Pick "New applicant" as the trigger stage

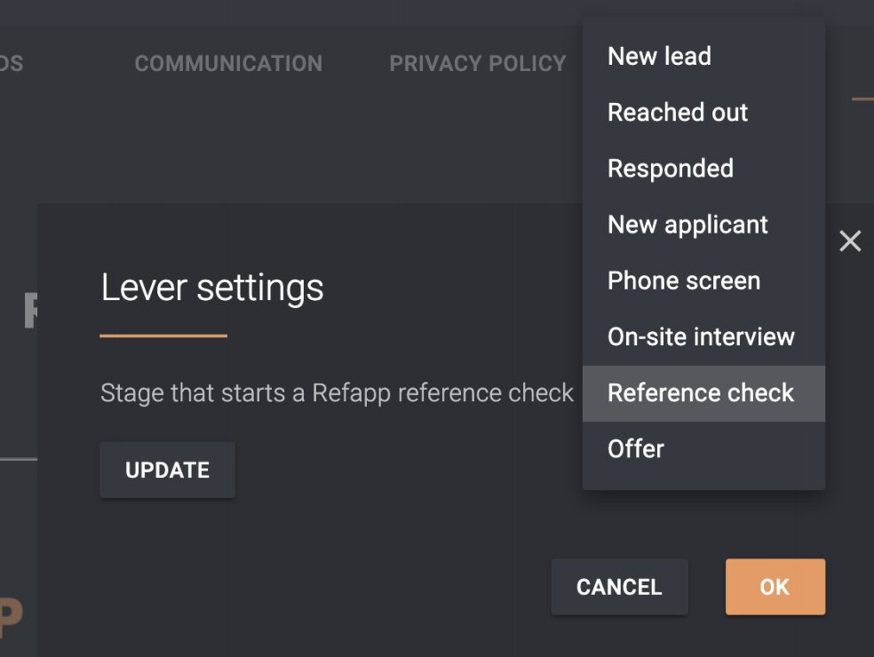click(x=687, y=225)
